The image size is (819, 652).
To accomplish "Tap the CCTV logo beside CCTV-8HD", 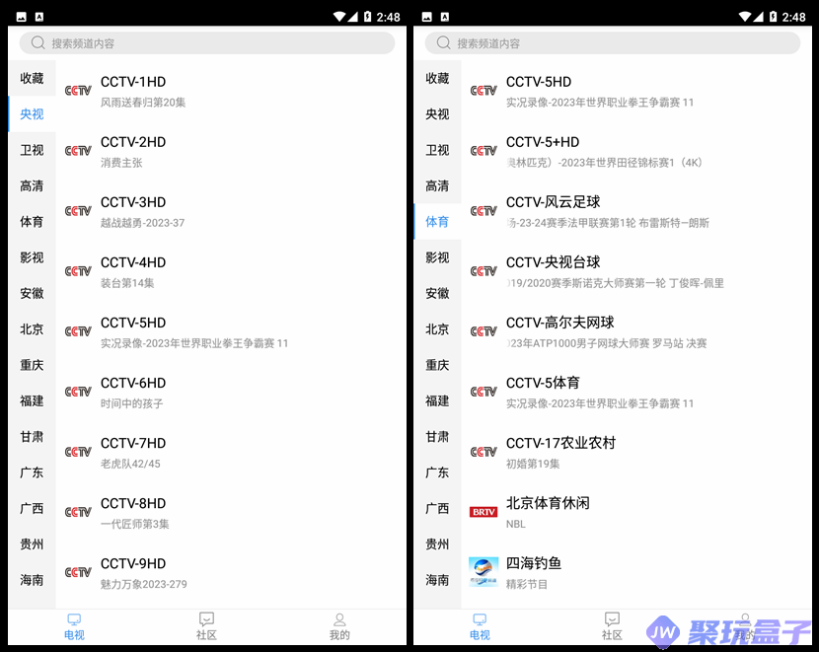I will pyautogui.click(x=78, y=512).
